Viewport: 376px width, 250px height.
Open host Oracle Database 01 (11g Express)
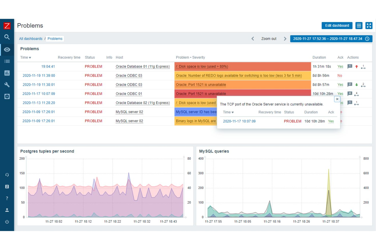click(x=143, y=67)
